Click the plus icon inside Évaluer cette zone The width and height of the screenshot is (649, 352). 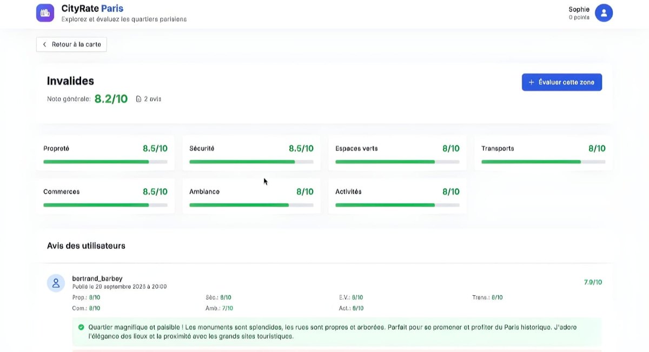pyautogui.click(x=532, y=82)
